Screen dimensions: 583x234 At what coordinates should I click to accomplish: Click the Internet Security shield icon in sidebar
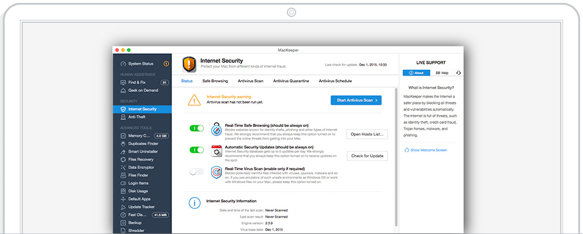[x=123, y=109]
